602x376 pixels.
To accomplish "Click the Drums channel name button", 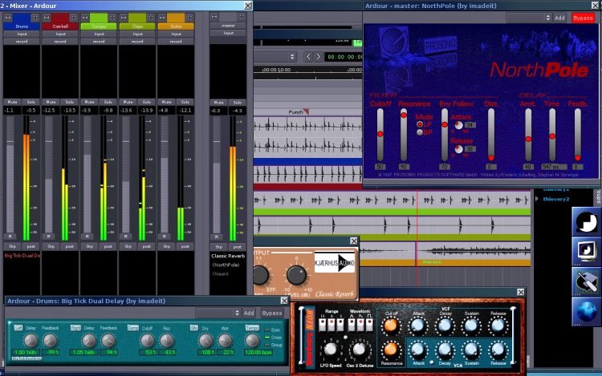I will 22,26.
